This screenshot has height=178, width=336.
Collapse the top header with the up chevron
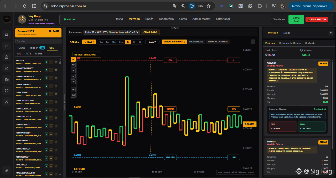pos(175,27)
